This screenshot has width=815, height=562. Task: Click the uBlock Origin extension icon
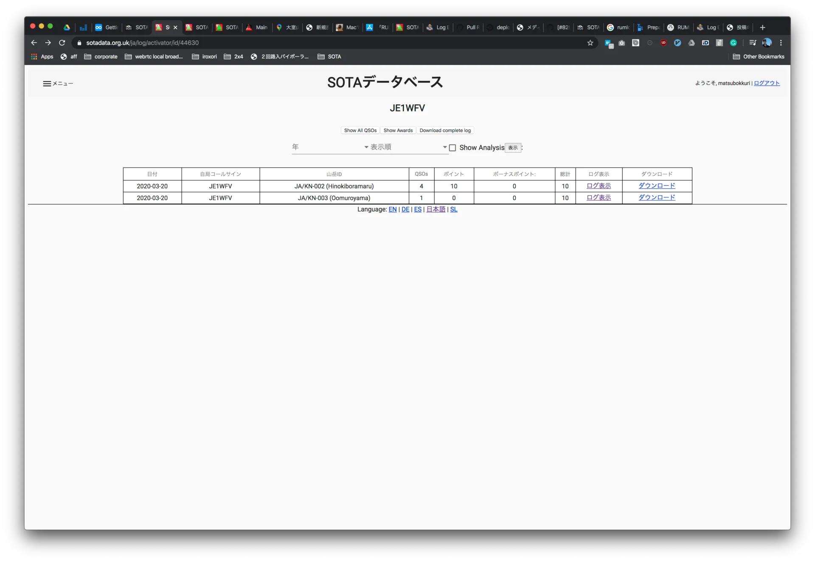(x=663, y=43)
